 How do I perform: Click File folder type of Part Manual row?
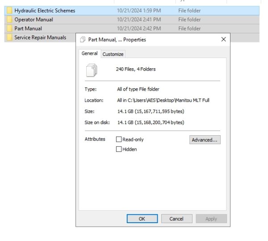tap(189, 29)
